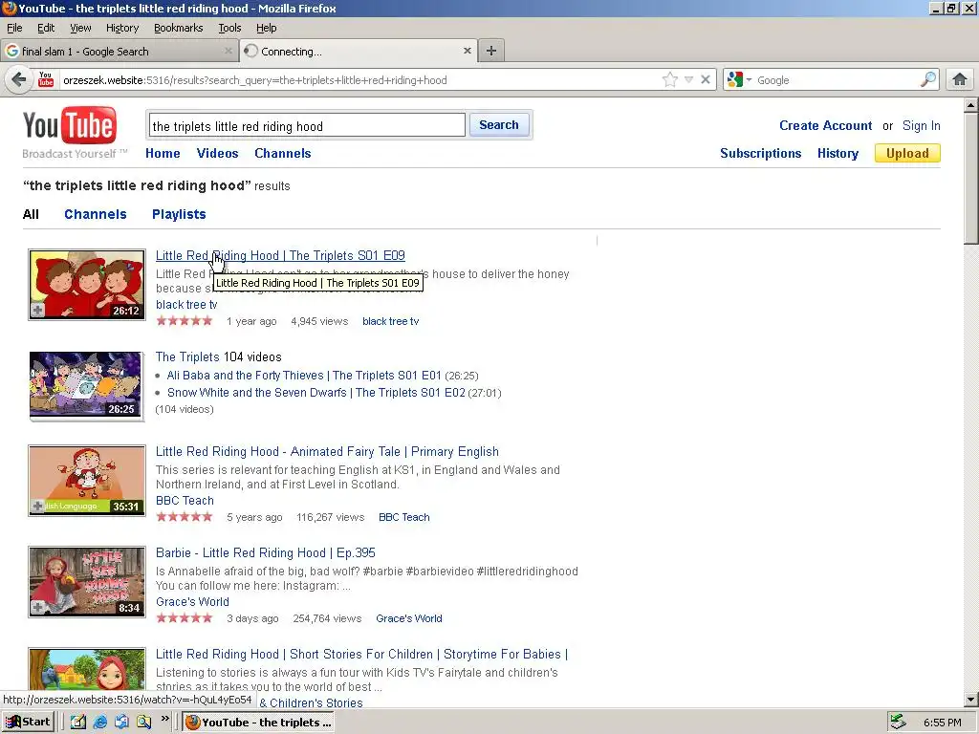
Task: Click the YouTube favicon in the address bar
Action: [46, 80]
